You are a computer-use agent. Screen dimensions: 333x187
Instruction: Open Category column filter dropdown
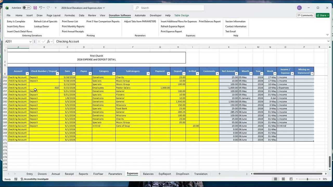114,74
